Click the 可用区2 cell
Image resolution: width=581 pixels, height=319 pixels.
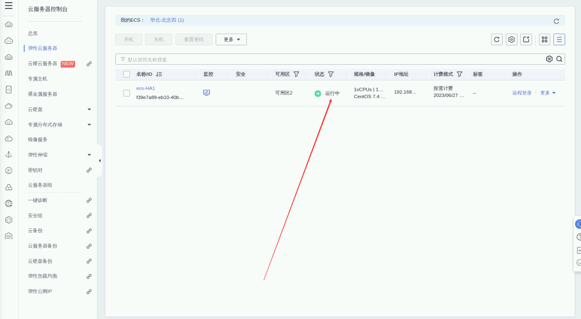point(284,93)
